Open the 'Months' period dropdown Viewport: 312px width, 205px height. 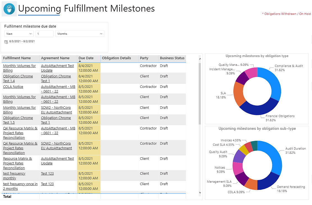(80, 34)
